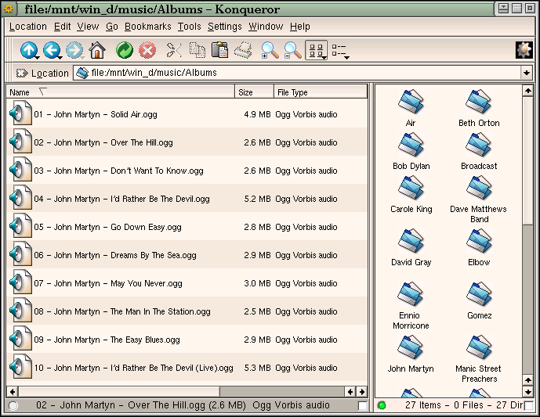Go forward with the right arrow

pyautogui.click(x=74, y=50)
